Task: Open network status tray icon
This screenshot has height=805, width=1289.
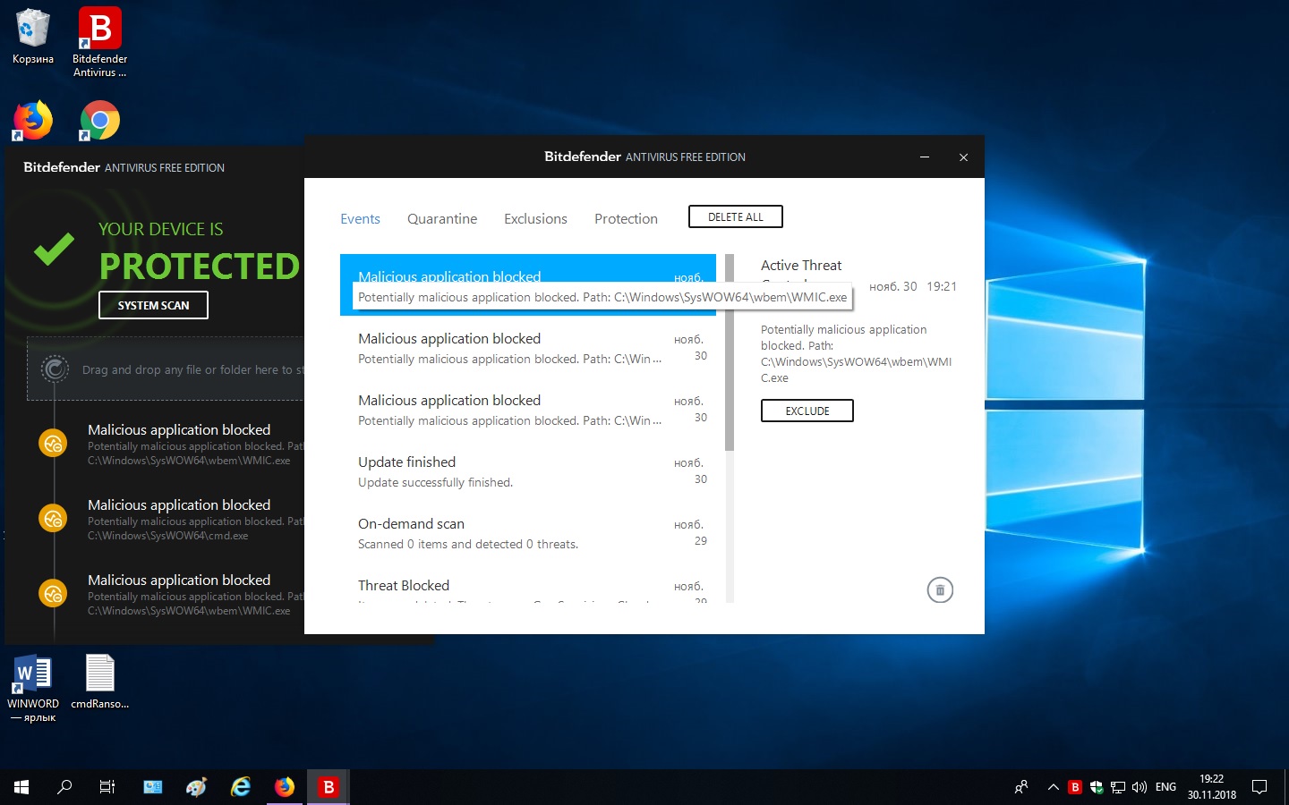Action: coord(1117,787)
